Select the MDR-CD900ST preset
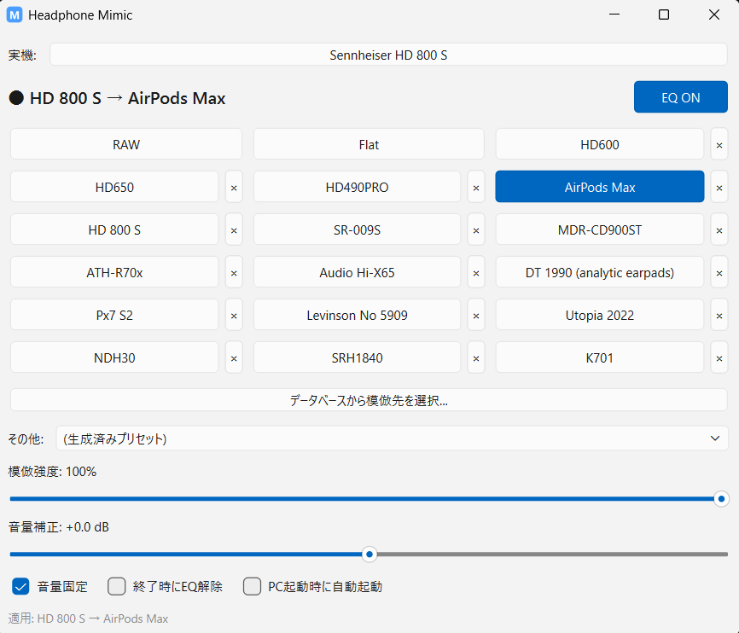Viewport: 739px width, 633px height. tap(600, 229)
